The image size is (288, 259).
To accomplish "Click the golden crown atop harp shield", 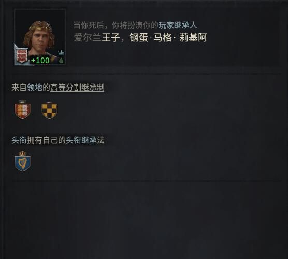I will (22, 153).
